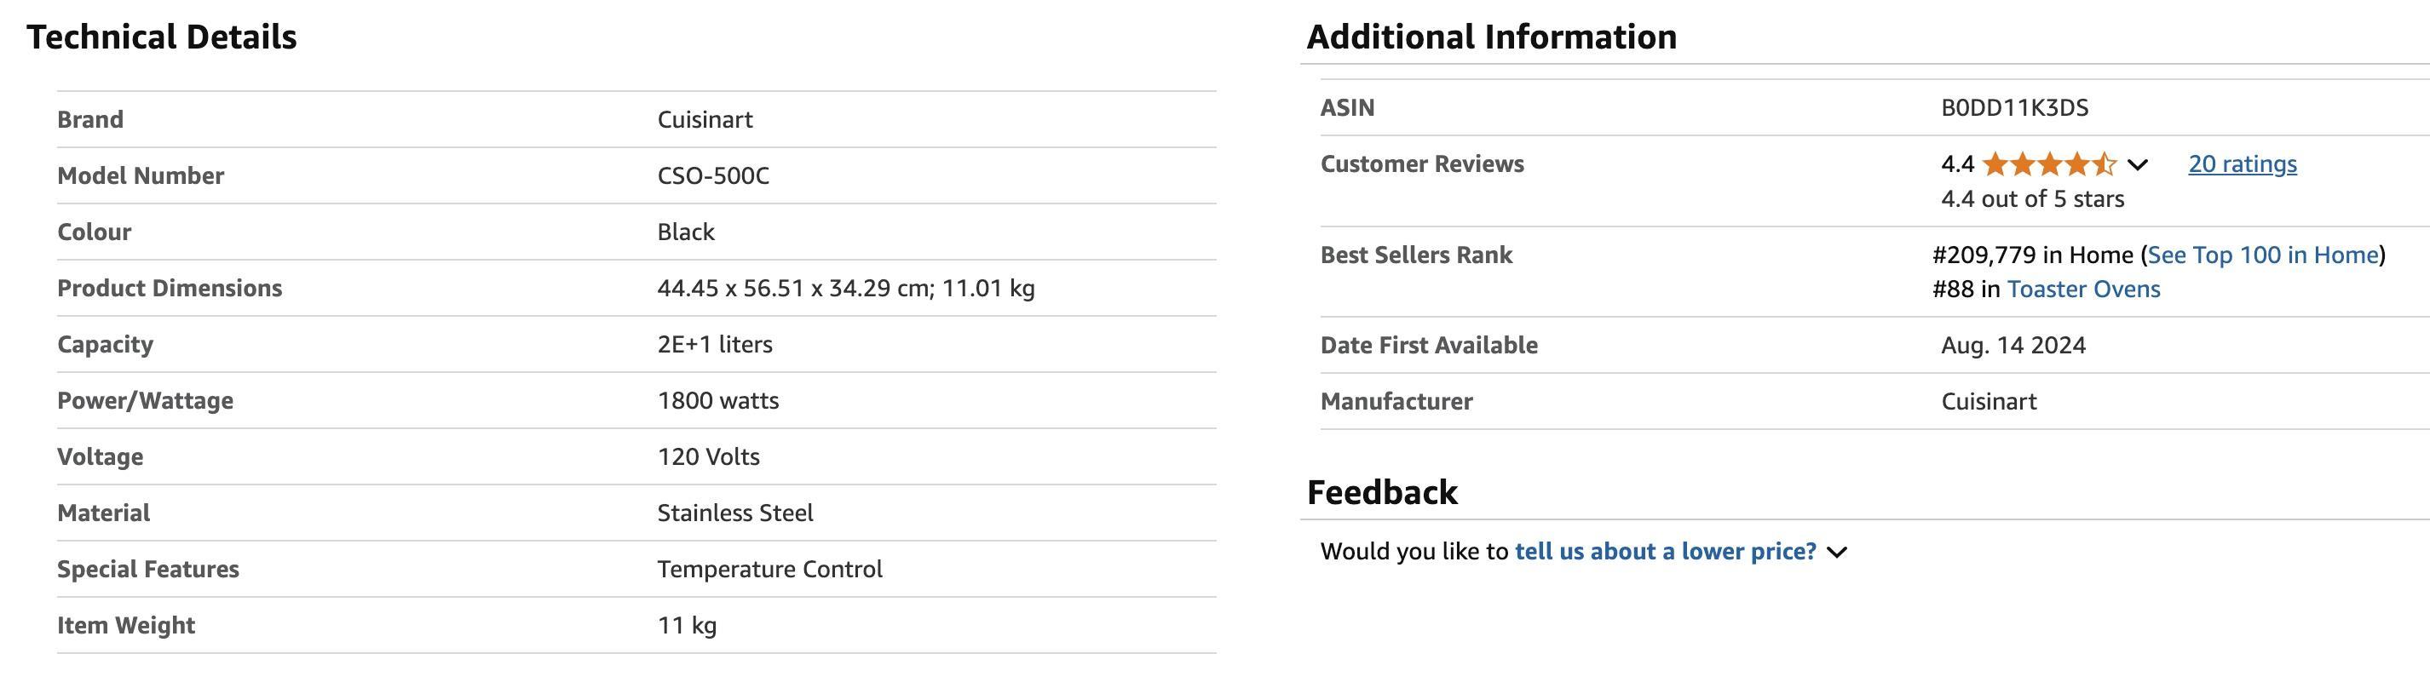
Task: Click the Best Sellers Rank label
Action: 1416,255
